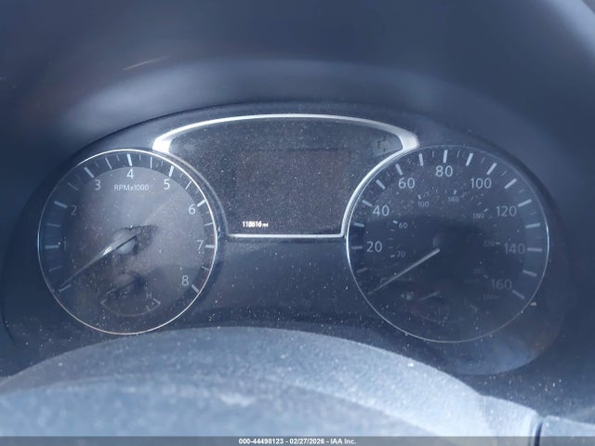The image size is (595, 446).
Task: Click the 20 mark on the speedometer
Action: (x=374, y=247)
